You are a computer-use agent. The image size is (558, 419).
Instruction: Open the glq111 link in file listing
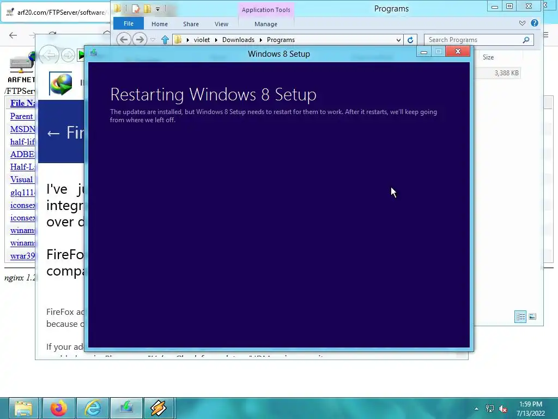(x=22, y=193)
